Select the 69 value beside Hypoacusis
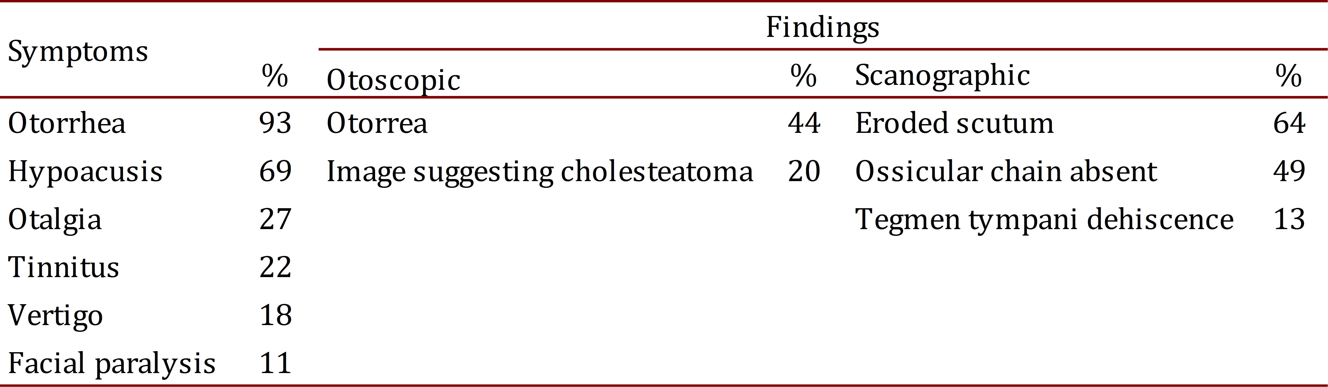 point(275,172)
